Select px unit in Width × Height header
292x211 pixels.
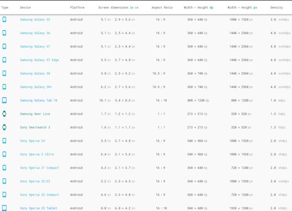(x=255, y=8)
